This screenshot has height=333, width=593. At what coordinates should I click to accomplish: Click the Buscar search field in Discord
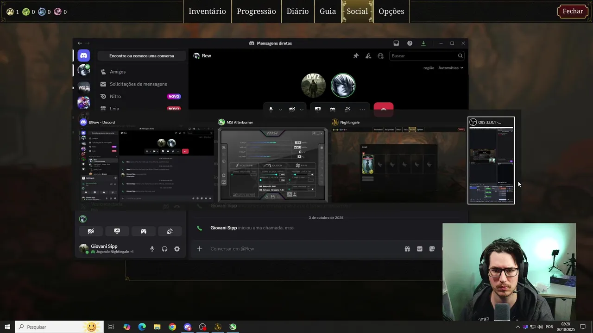[427, 56]
